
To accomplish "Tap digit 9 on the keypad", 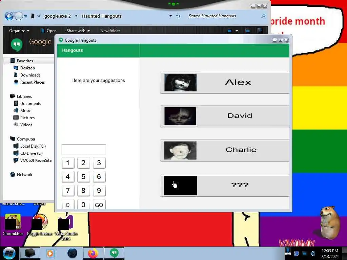I will point(99,191).
